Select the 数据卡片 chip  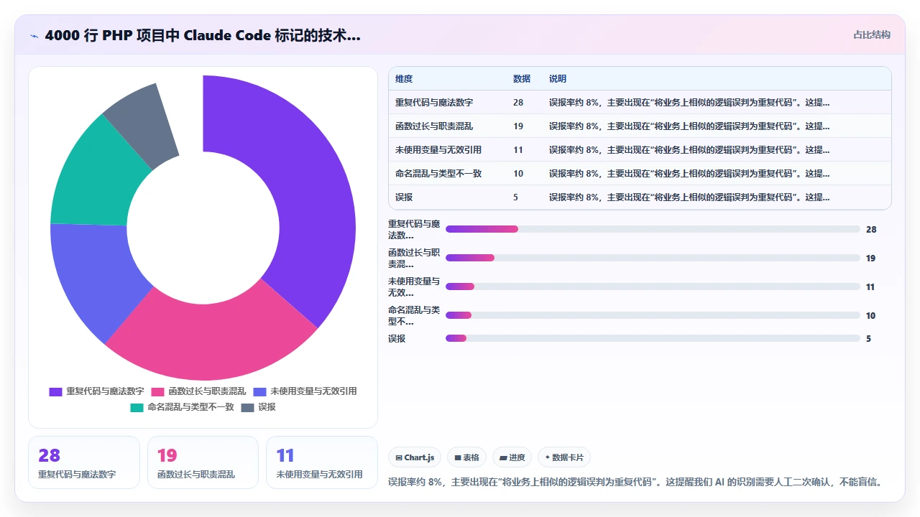(x=564, y=457)
